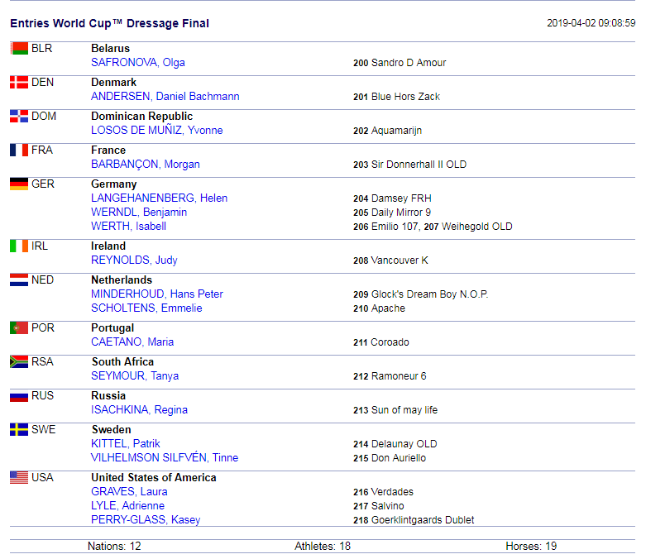Open athlete SAFRONOVA, Olga link
Screen dimensions: 646x559
coord(138,63)
